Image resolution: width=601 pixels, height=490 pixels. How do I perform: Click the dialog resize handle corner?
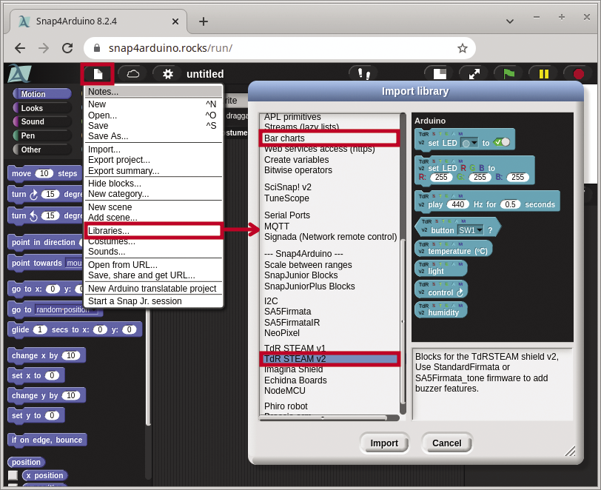coord(571,452)
